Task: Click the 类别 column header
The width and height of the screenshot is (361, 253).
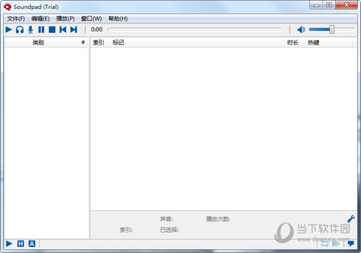Action: 39,43
